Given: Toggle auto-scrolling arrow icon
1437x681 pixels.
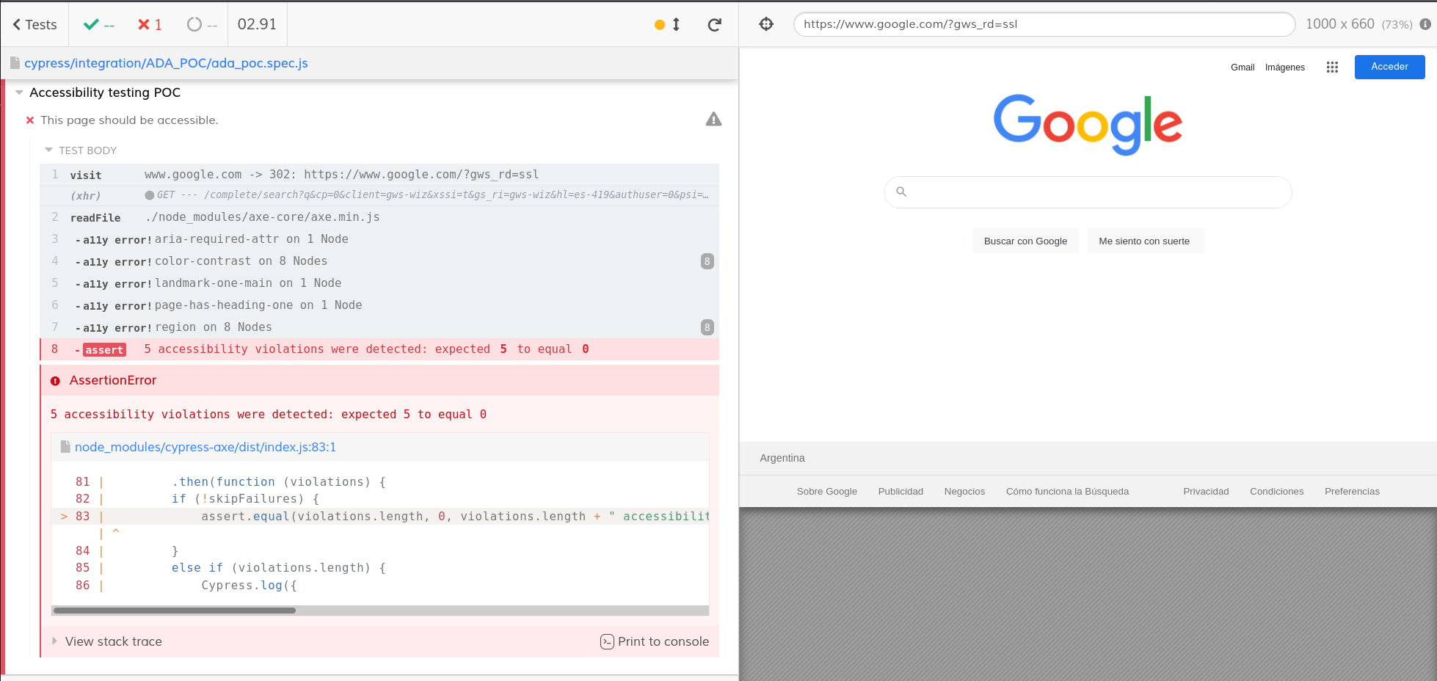Looking at the screenshot, I should (x=676, y=24).
